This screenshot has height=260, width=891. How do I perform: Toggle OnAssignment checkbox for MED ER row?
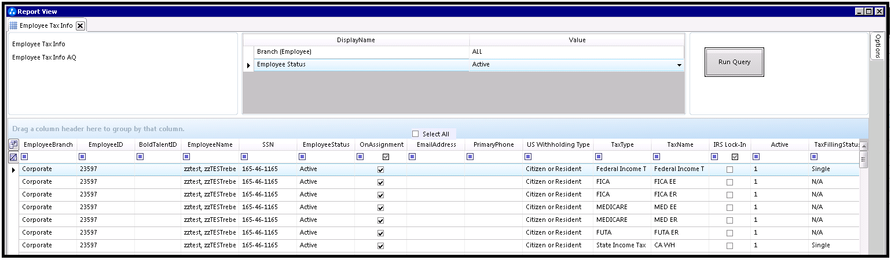tap(380, 221)
